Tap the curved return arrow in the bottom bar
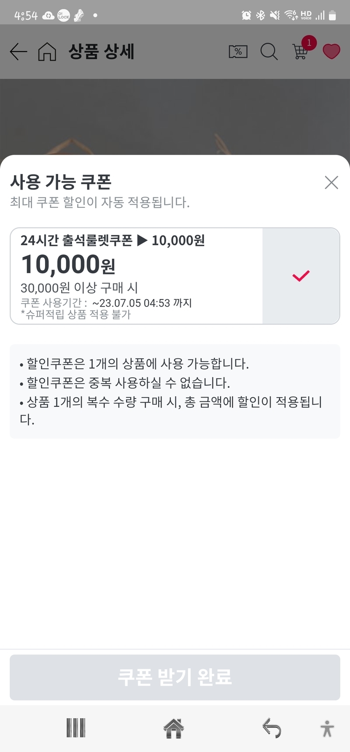The height and width of the screenshot is (752, 350). coord(272,728)
